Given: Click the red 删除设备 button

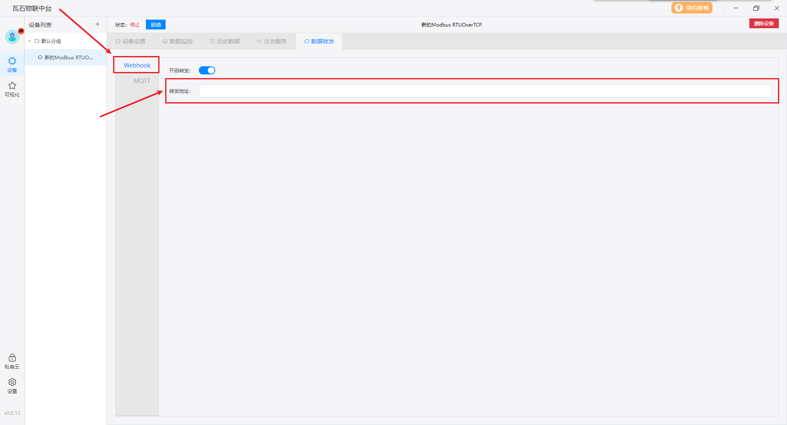Looking at the screenshot, I should point(764,24).
